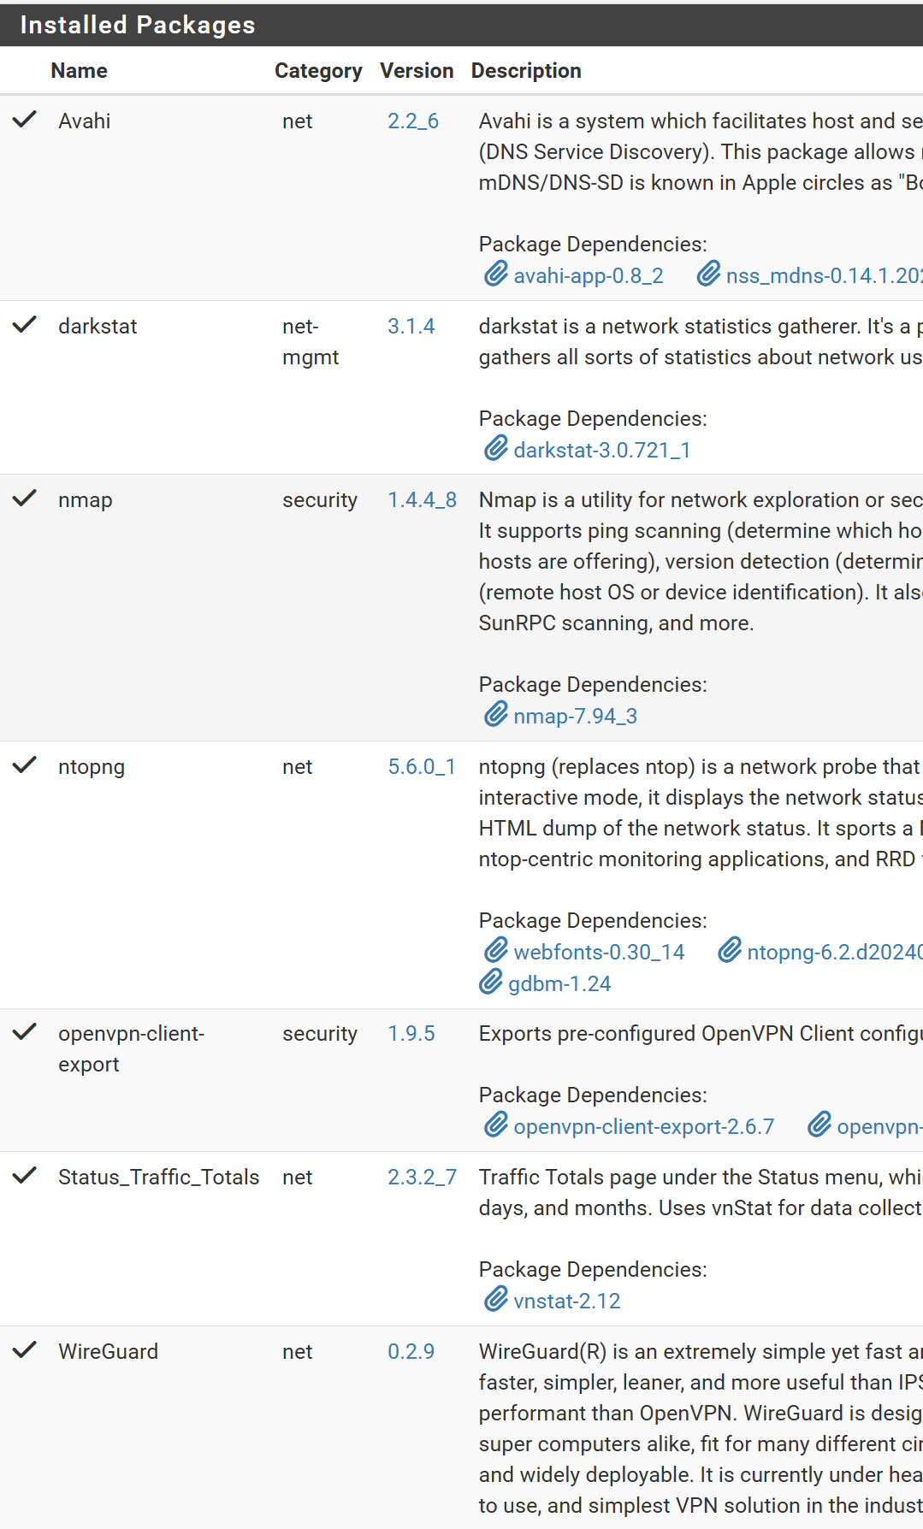The width and height of the screenshot is (923, 1529).
Task: Click the checkmark icon beside darkstat
Action: (x=25, y=325)
